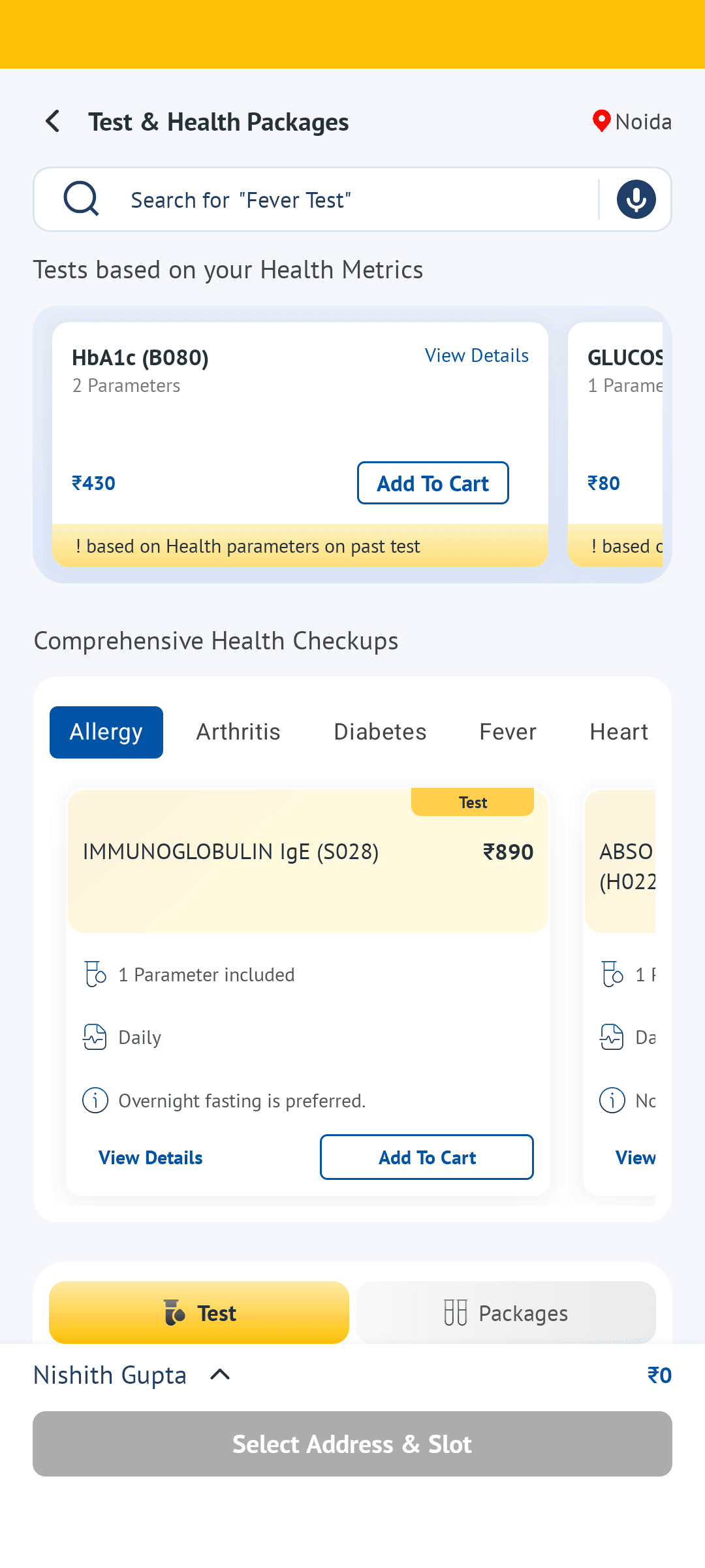Add IMMUNOGLOBULIN IgE to cart

click(427, 1157)
